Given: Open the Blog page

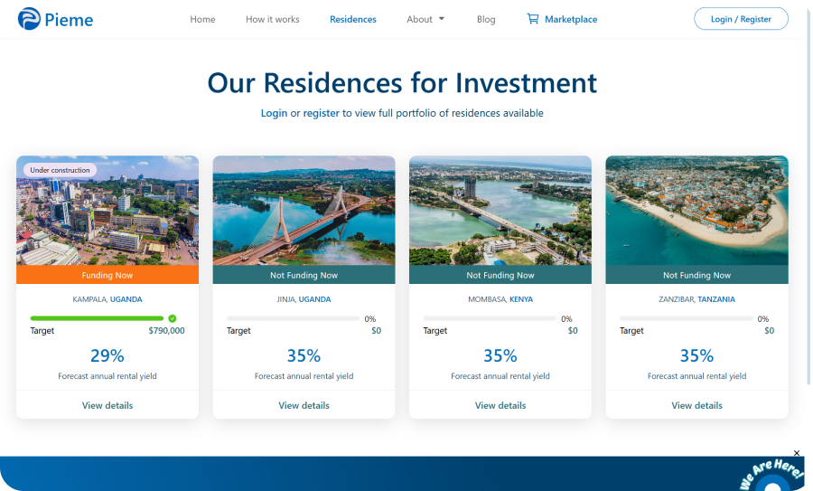Looking at the screenshot, I should pos(486,19).
